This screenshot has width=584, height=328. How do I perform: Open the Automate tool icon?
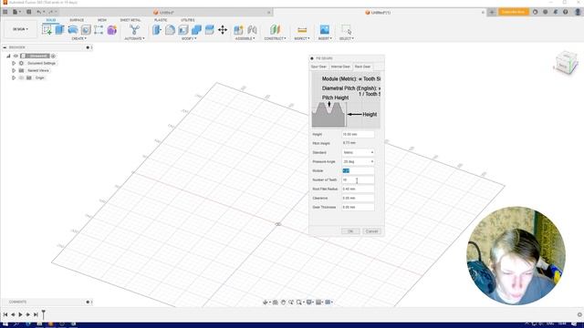(134, 30)
